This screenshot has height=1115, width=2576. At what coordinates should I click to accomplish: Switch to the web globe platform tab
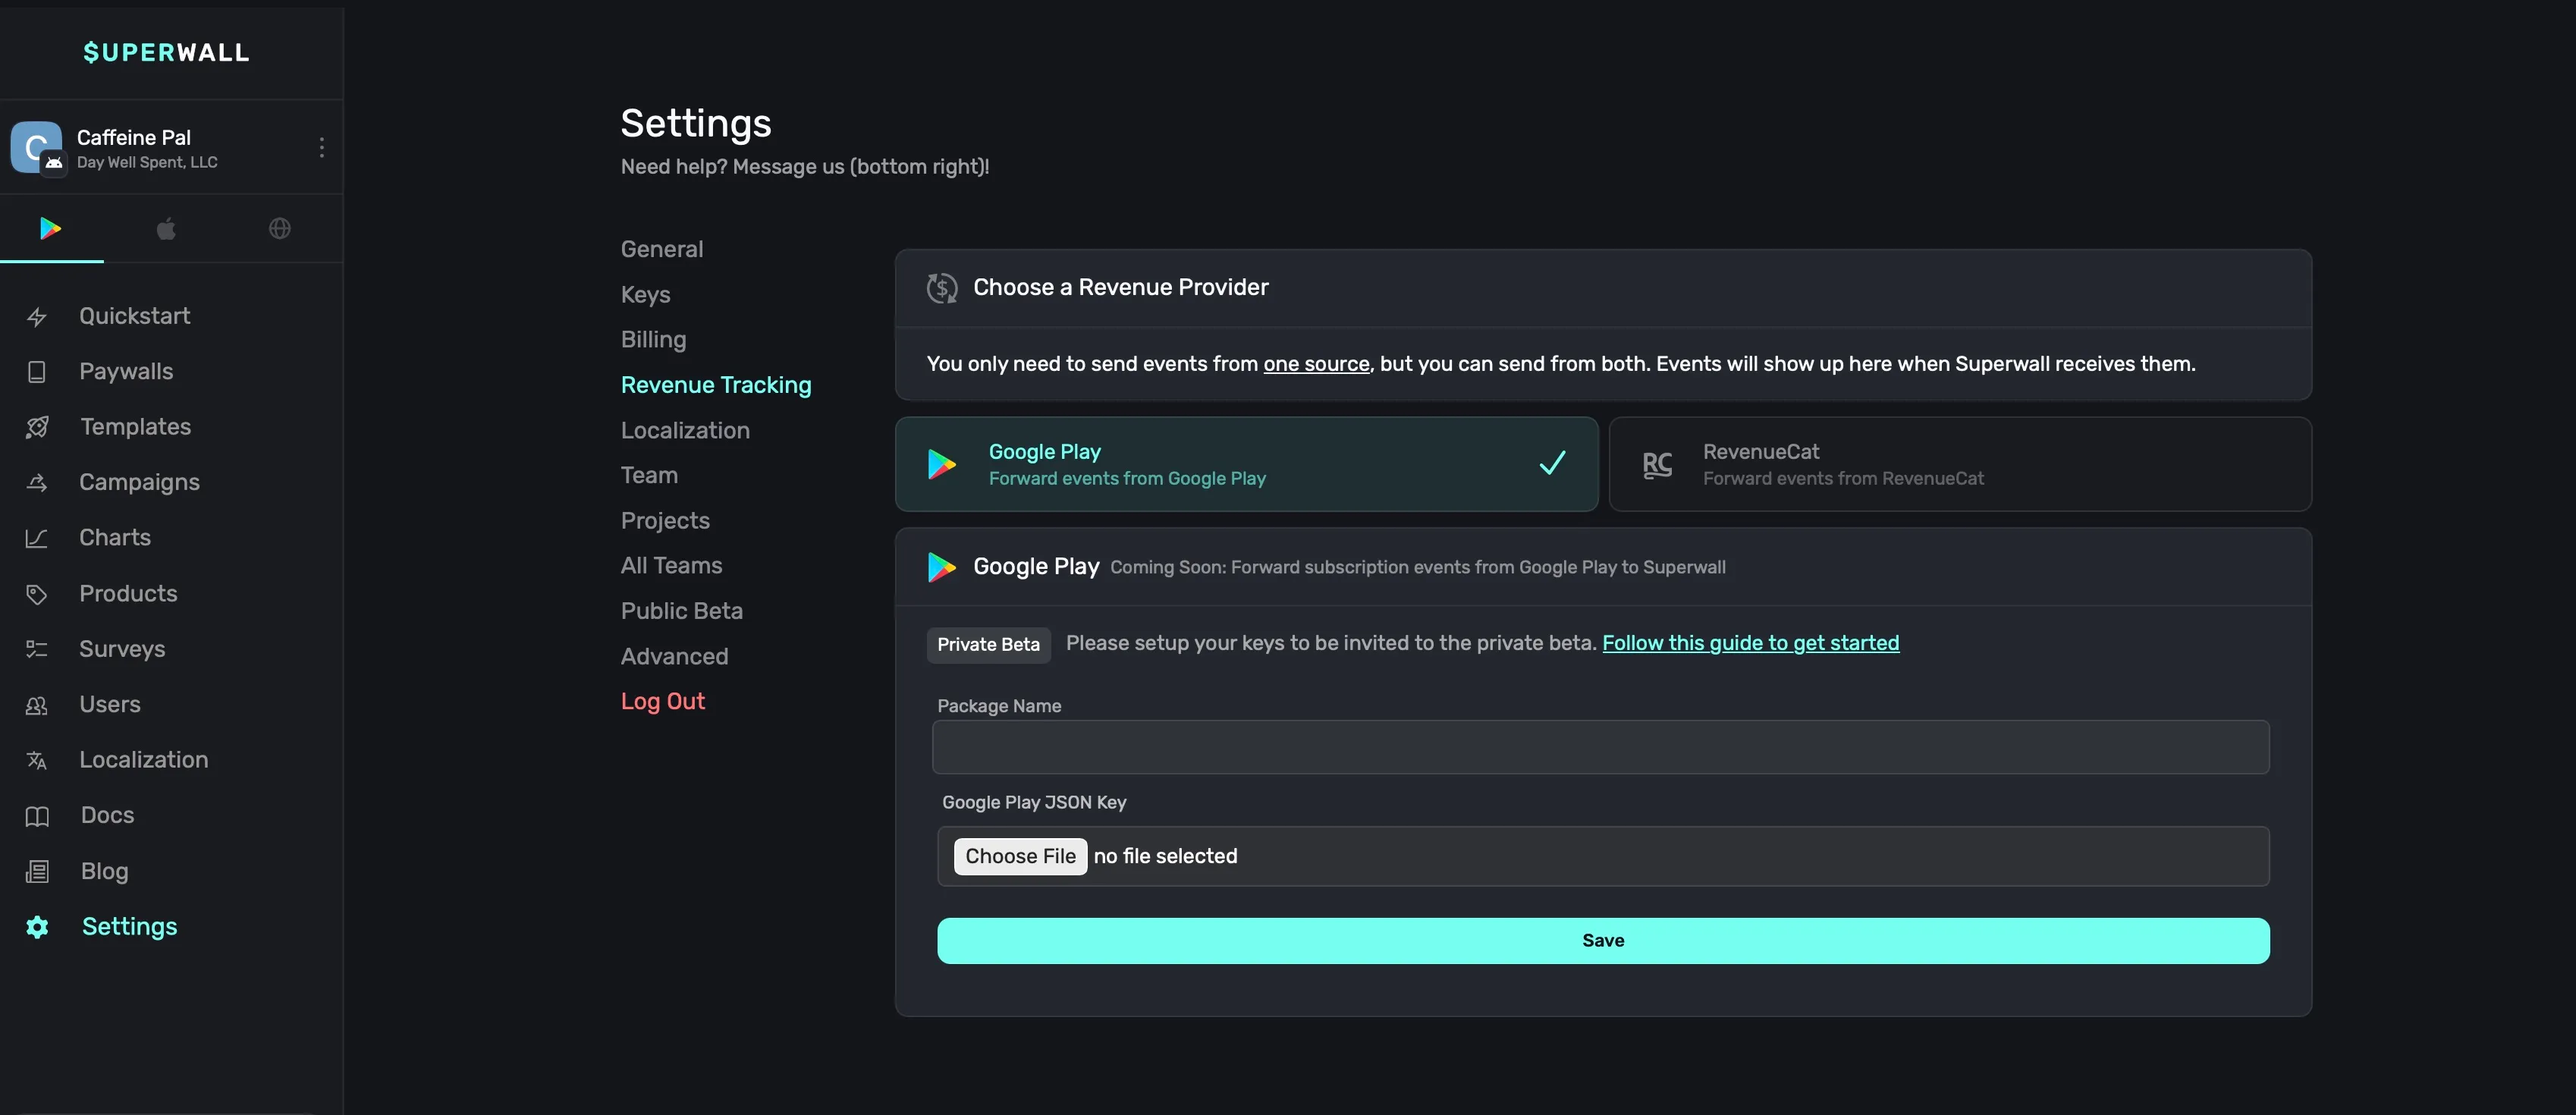(x=280, y=228)
